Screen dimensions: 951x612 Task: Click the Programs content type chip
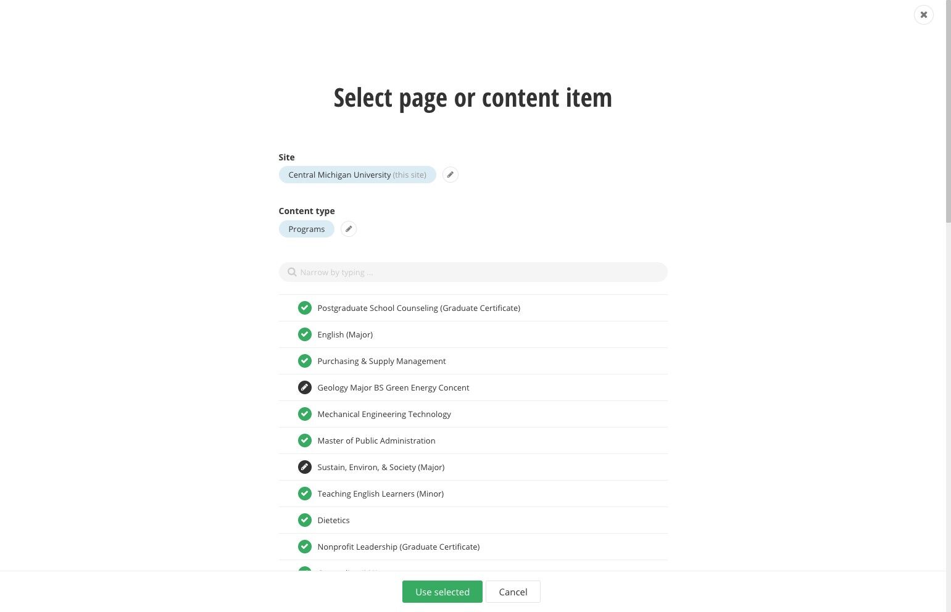307,229
